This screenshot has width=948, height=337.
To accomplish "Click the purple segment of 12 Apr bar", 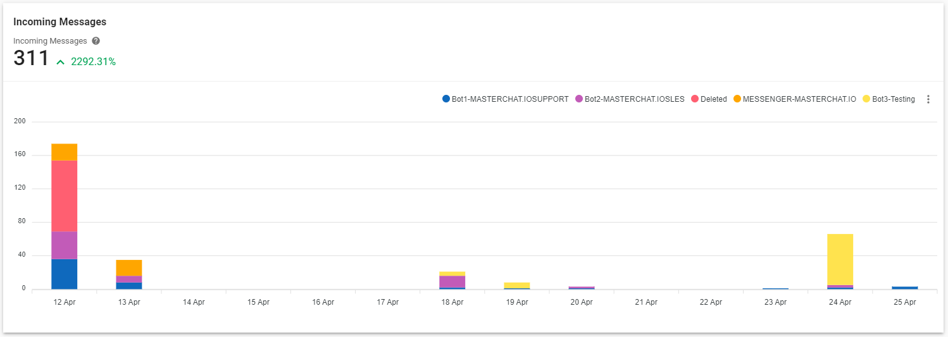I will [65, 245].
